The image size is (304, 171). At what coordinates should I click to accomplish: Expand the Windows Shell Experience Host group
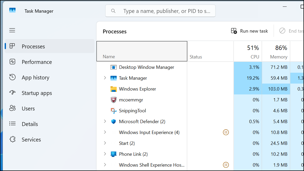(105, 165)
